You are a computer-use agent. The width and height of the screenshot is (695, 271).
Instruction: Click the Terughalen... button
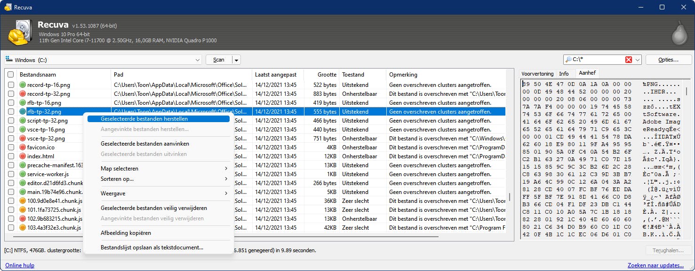668,251
